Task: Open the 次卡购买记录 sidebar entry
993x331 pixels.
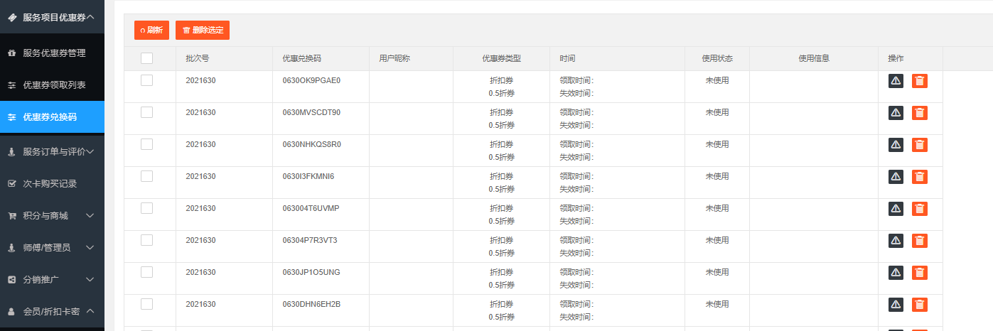Action: click(x=52, y=183)
